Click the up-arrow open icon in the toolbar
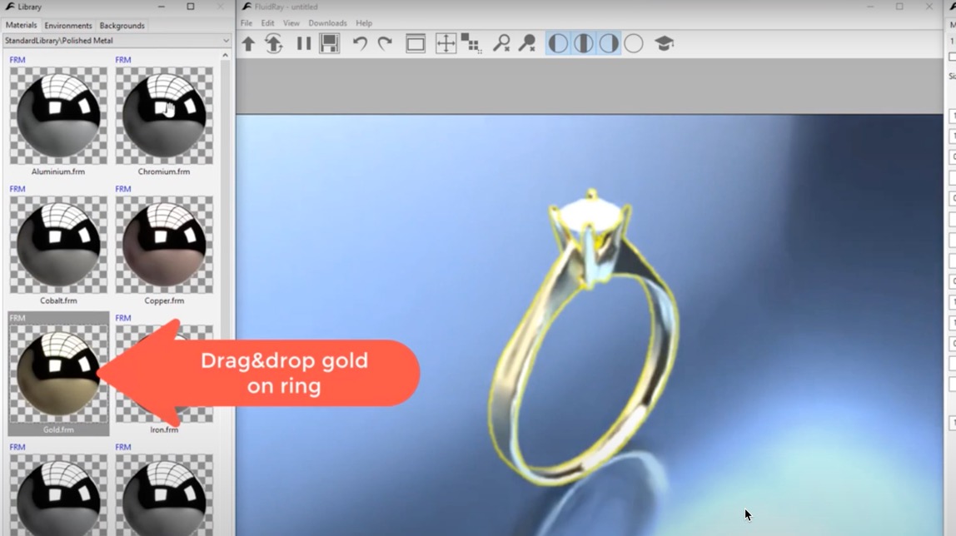Image resolution: width=956 pixels, height=536 pixels. coord(248,44)
